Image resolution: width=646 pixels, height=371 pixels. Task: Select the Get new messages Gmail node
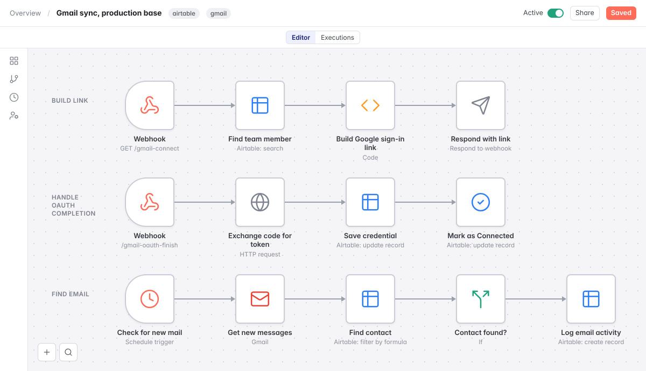pos(260,299)
